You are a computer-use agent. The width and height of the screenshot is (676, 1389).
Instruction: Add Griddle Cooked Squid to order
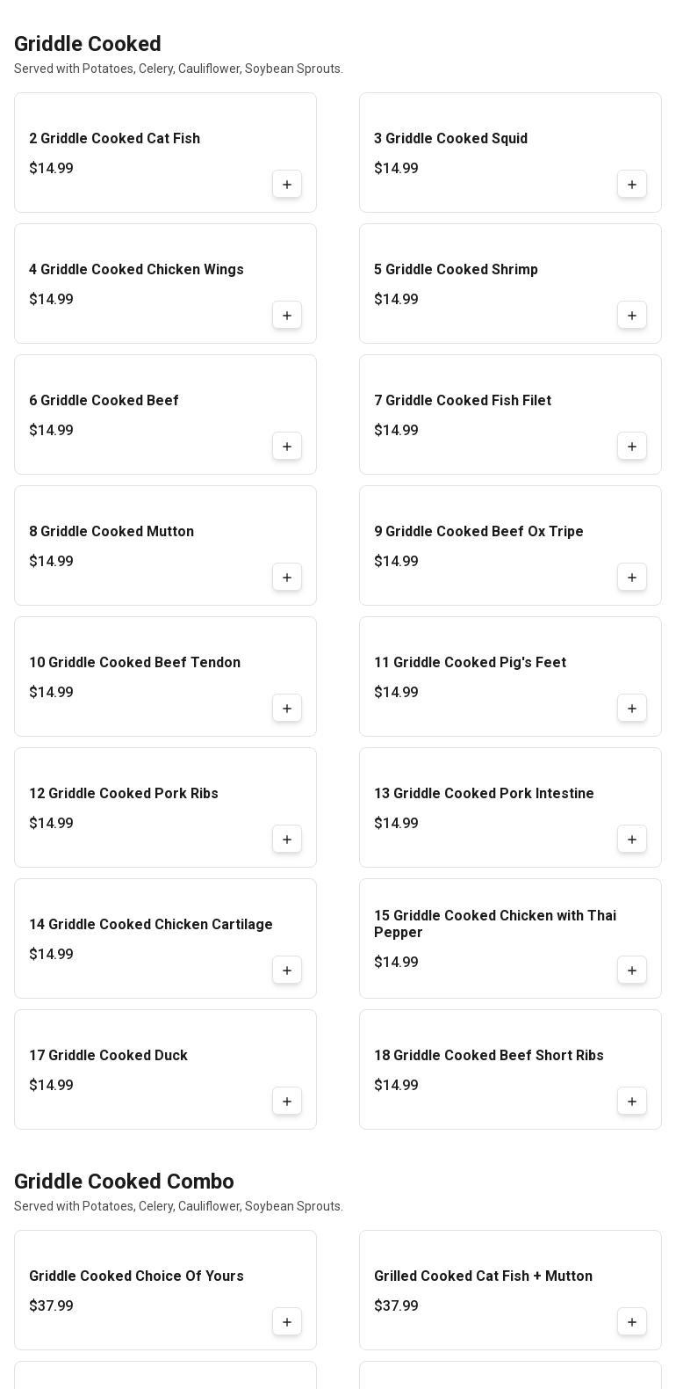coord(632,185)
